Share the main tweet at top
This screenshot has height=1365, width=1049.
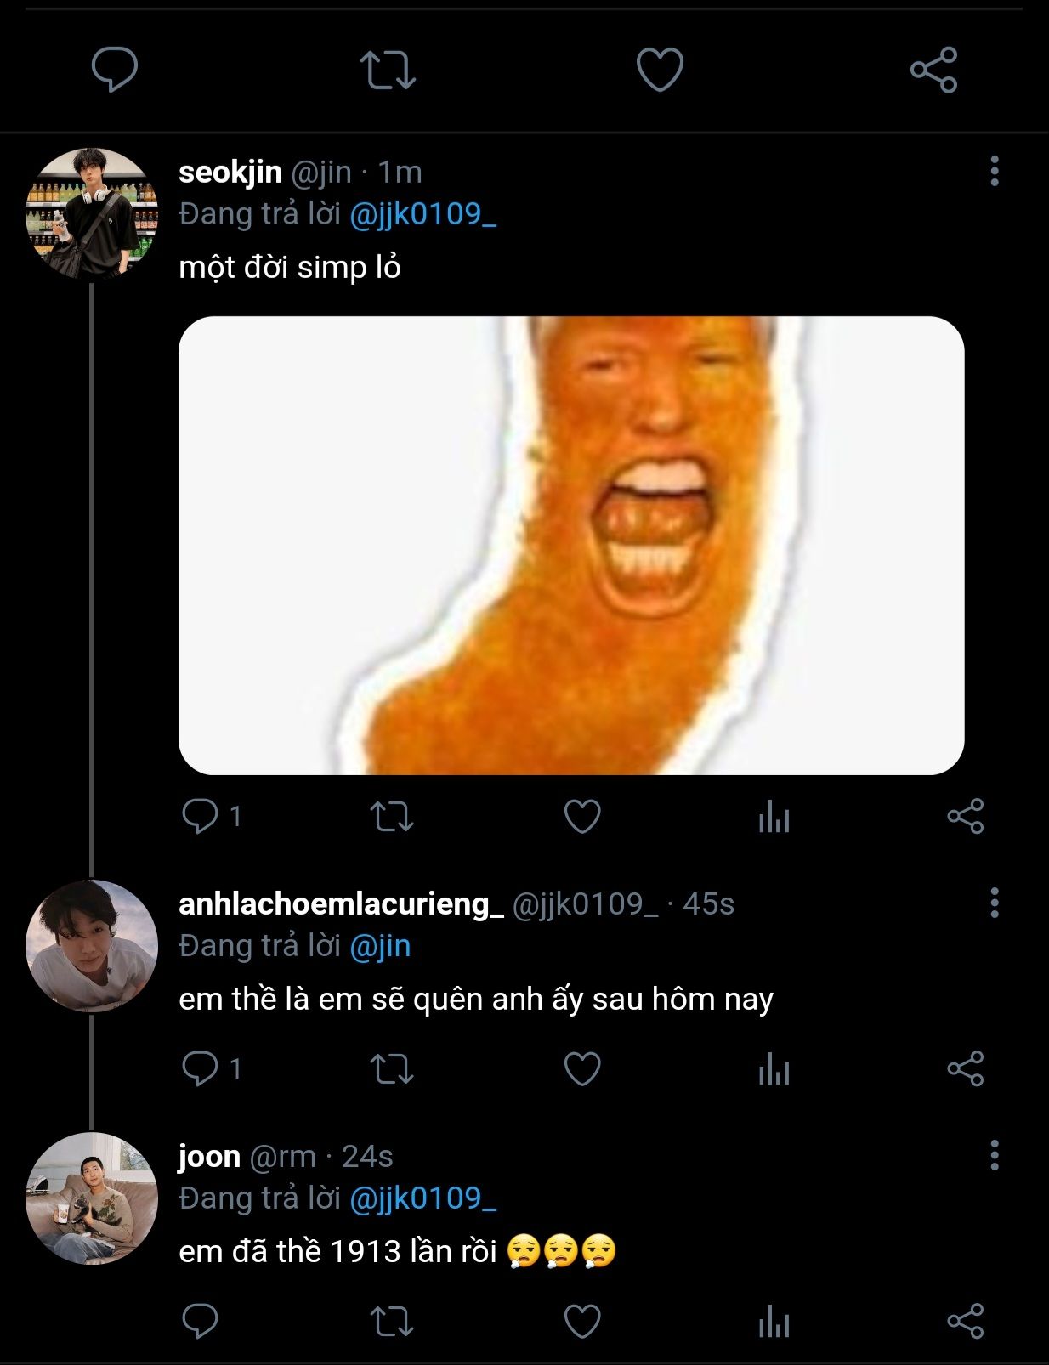(933, 70)
